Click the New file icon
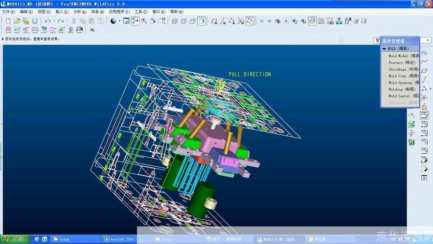Screen dimensions: 433x244 (8, 21)
